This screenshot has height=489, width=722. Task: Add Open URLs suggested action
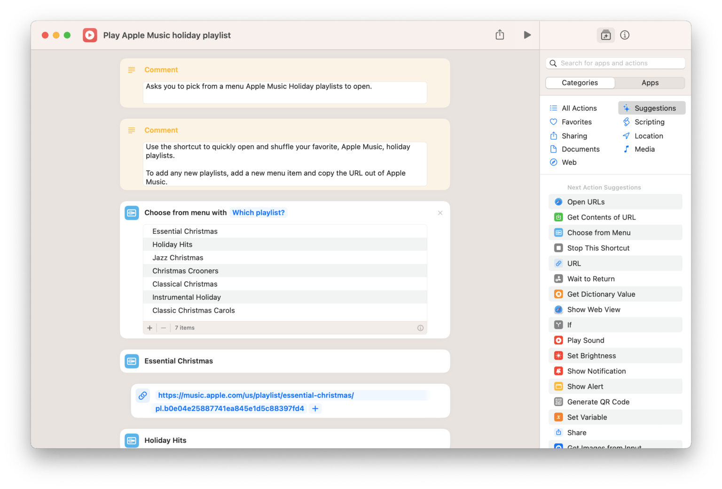(x=586, y=202)
